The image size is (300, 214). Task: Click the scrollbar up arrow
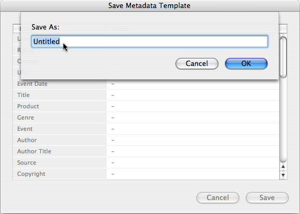pyautogui.click(x=283, y=167)
